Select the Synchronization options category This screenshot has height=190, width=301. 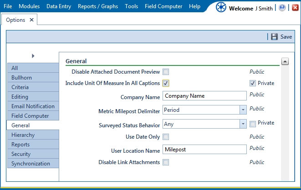pos(33,164)
